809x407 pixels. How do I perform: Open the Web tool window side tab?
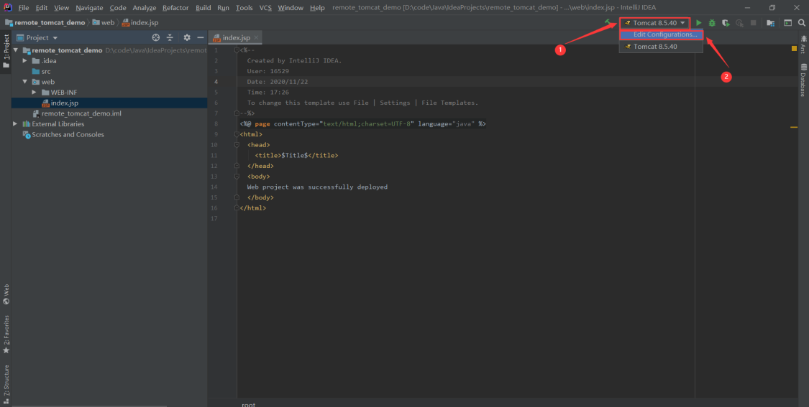coord(6,294)
